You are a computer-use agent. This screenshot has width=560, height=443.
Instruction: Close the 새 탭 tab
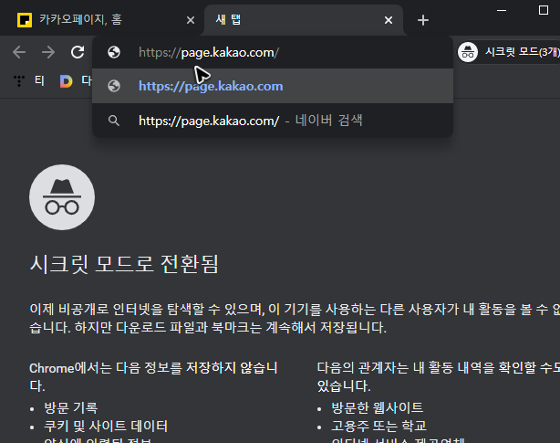[389, 20]
